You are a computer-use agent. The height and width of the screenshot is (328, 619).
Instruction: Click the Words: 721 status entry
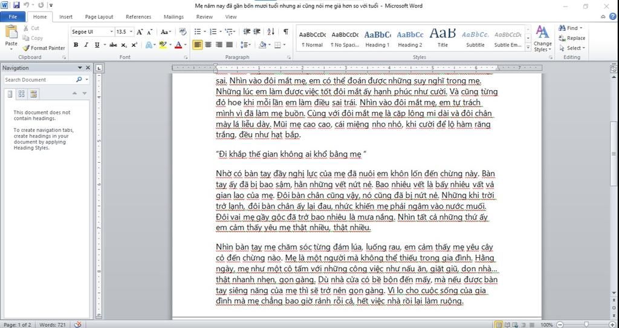[53, 325]
